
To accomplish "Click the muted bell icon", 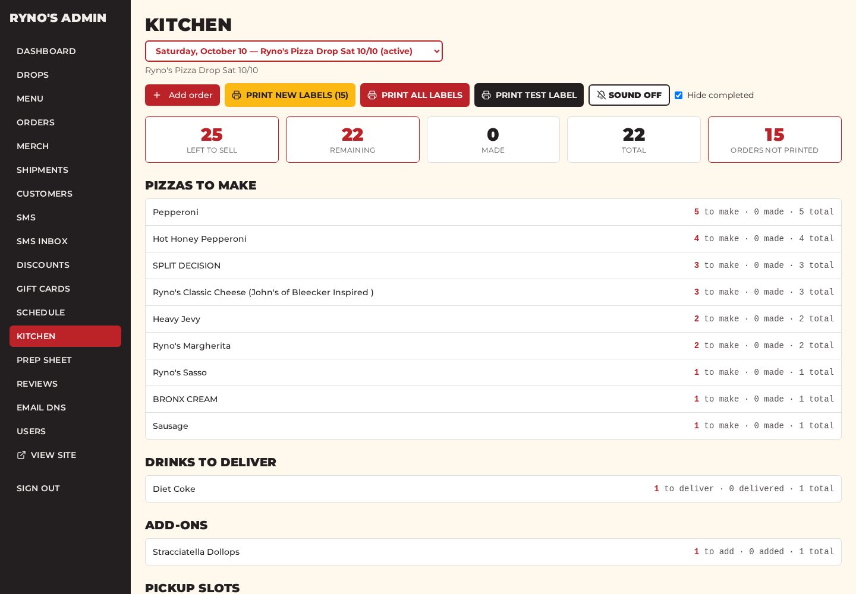I will pos(602,95).
